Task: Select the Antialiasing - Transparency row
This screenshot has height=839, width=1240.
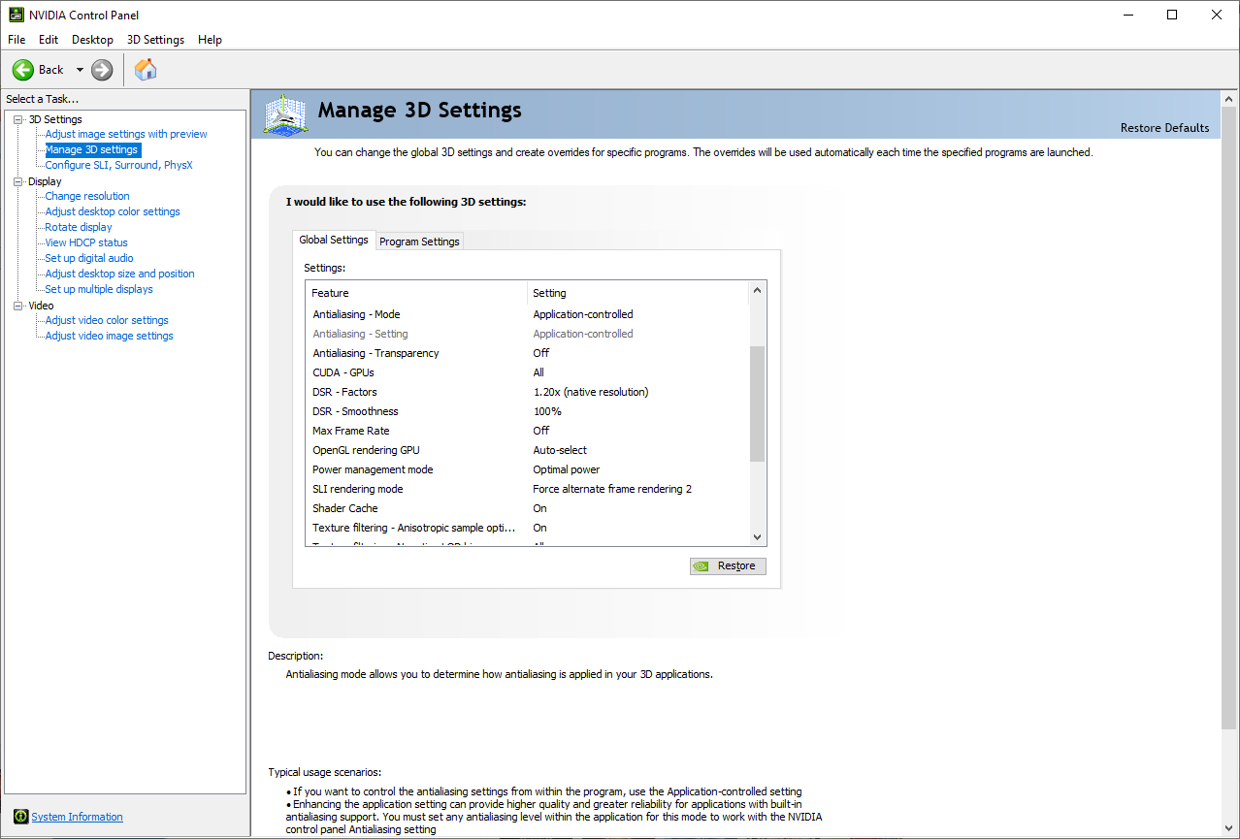Action: pos(527,353)
